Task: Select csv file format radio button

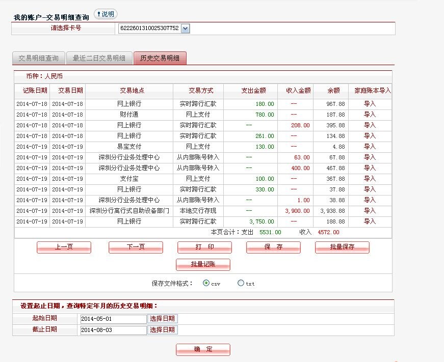Action: point(206,283)
